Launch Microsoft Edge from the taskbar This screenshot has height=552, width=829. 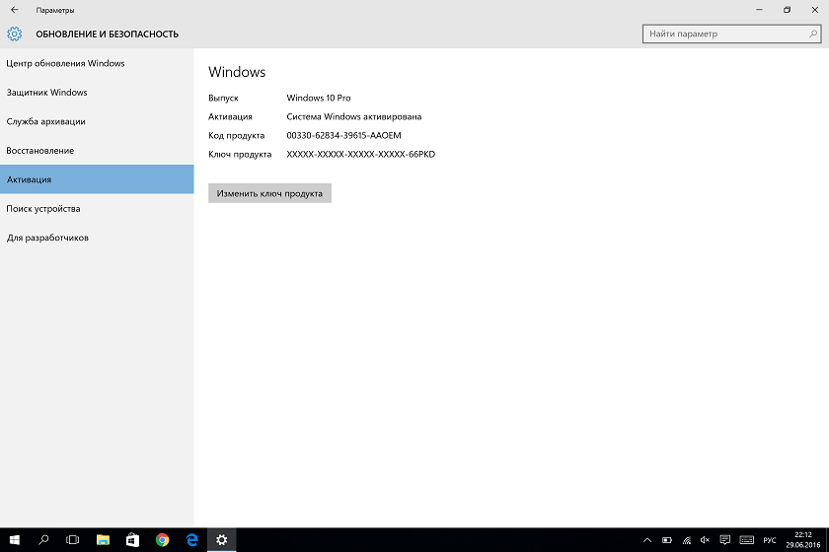[x=191, y=540]
